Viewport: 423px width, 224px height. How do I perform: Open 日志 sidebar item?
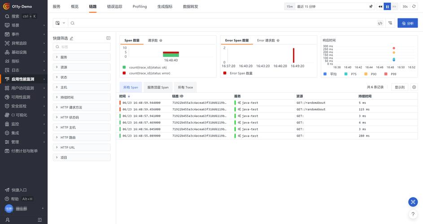click(x=24, y=70)
